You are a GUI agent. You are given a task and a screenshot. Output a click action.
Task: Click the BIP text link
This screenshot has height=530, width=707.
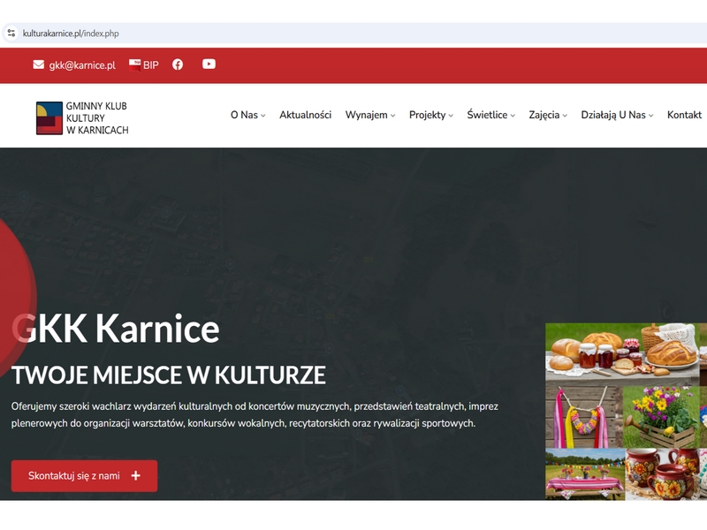point(151,64)
